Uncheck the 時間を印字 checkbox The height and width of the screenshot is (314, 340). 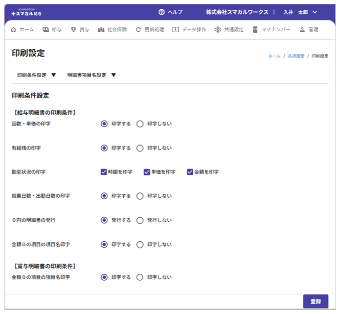tap(104, 172)
